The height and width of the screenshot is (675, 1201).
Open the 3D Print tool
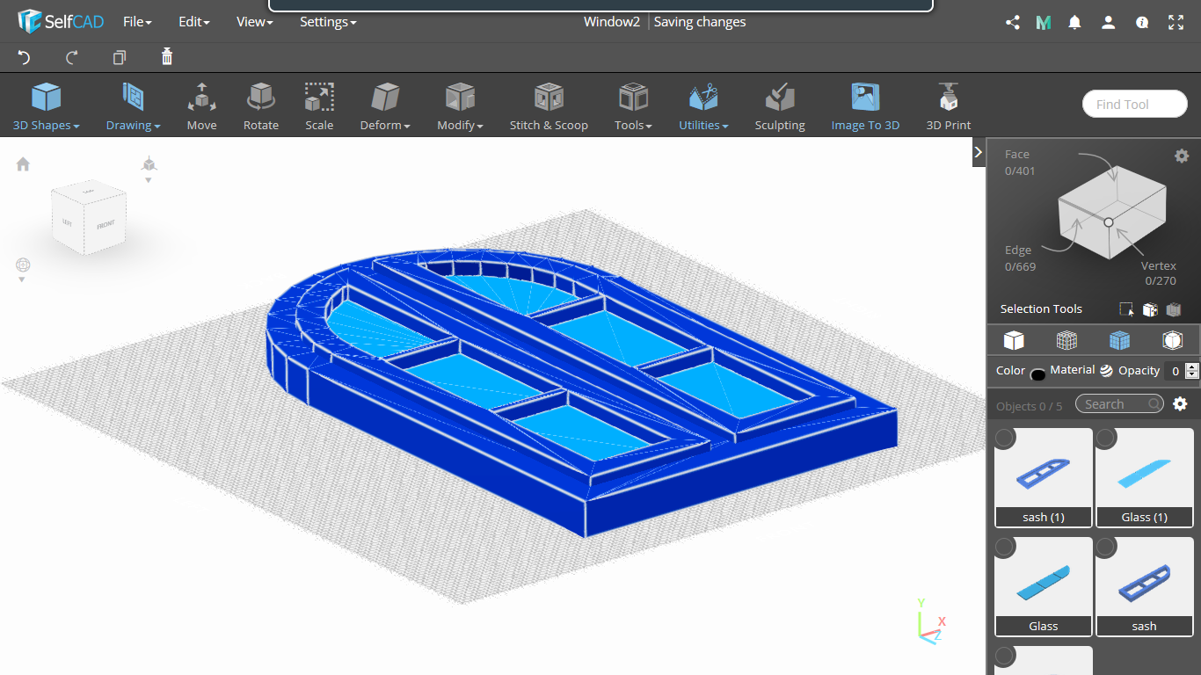(x=949, y=106)
